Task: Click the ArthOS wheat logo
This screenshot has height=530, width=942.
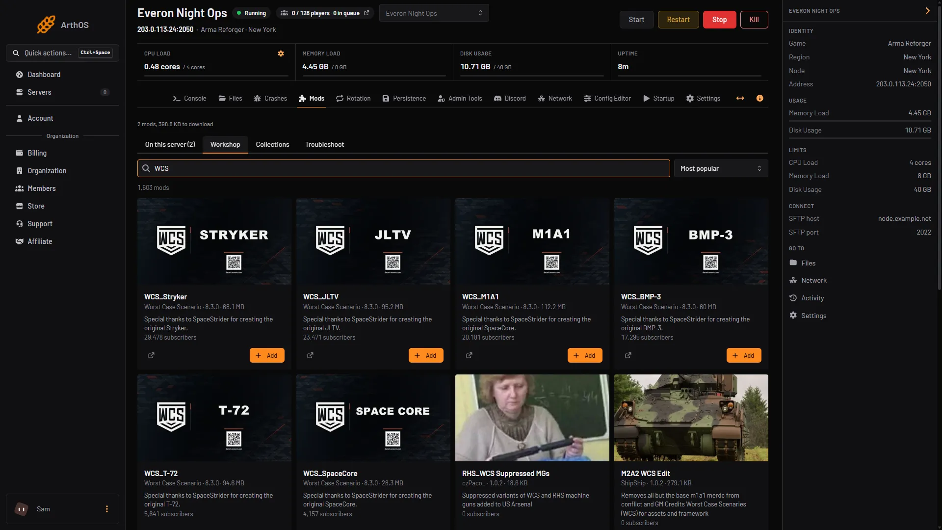Action: [46, 25]
